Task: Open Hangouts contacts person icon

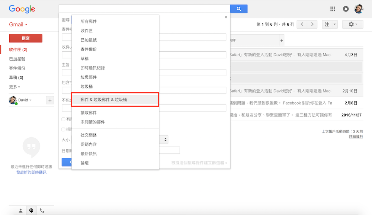Action: tap(20, 211)
